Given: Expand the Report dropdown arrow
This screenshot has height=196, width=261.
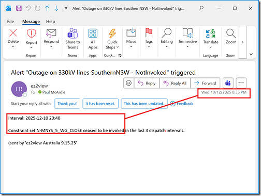Looking at the screenshot, I should [x=31, y=47].
